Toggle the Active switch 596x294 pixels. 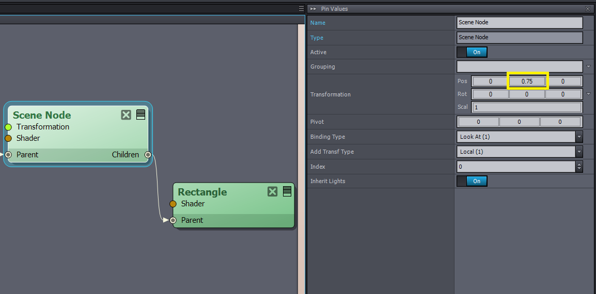[472, 52]
